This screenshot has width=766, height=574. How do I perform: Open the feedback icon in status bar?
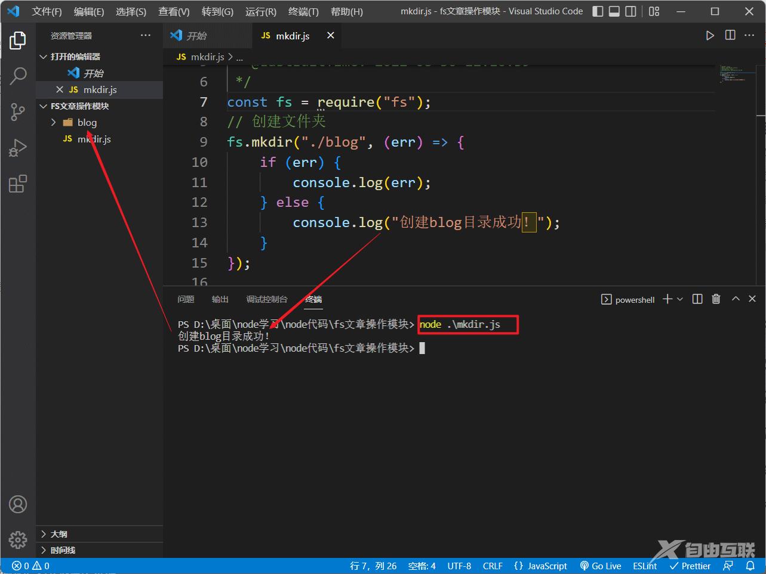tap(728, 566)
